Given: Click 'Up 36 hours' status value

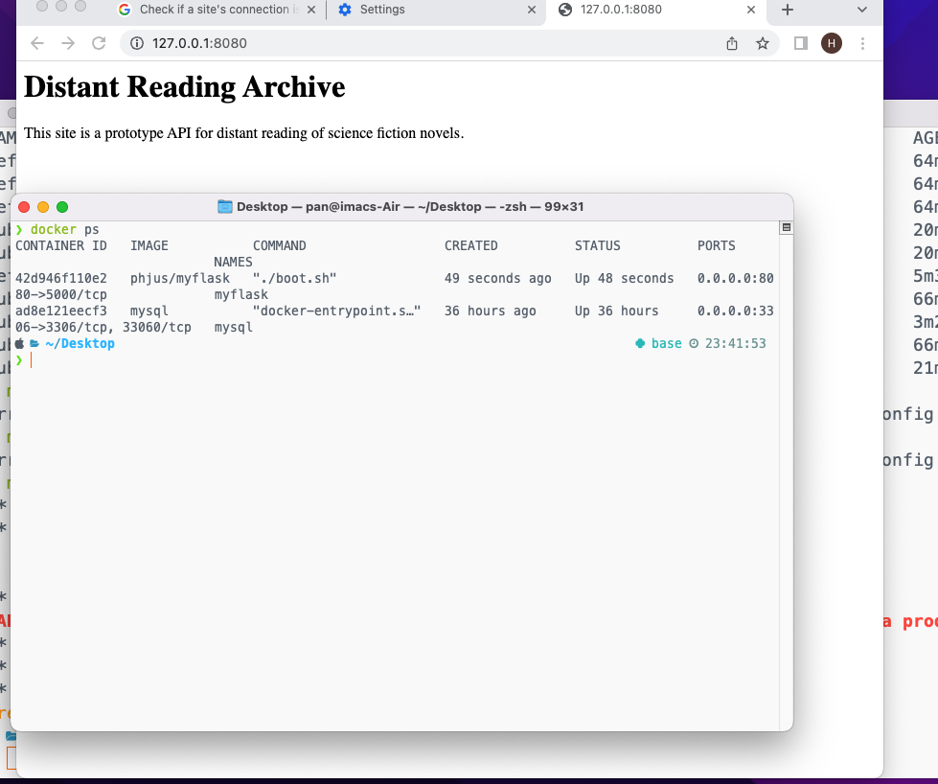Looking at the screenshot, I should (616, 311).
